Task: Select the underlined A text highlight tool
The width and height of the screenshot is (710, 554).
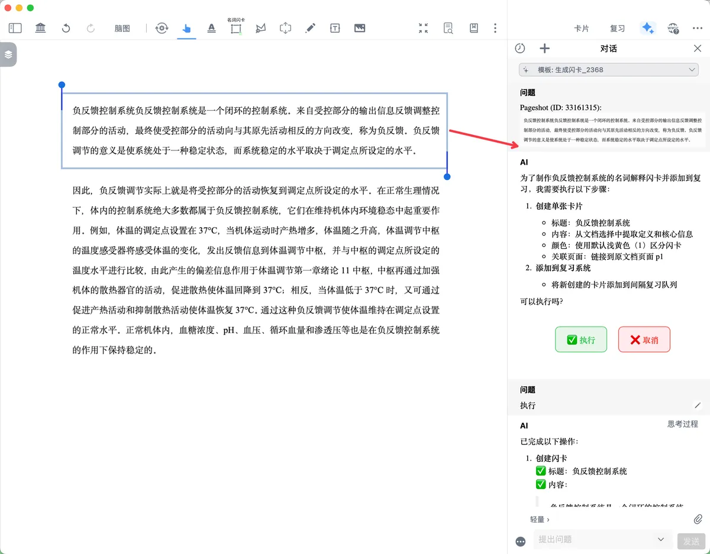Action: coord(211,28)
